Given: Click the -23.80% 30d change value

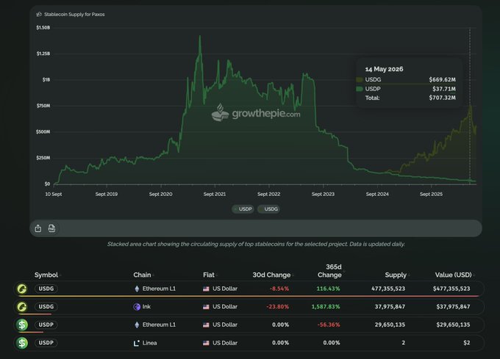Looking at the screenshot, I should [x=277, y=307].
